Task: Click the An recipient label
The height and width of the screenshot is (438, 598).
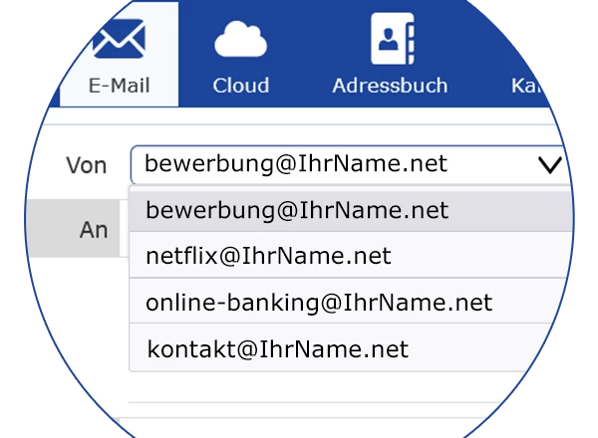Action: point(93,229)
